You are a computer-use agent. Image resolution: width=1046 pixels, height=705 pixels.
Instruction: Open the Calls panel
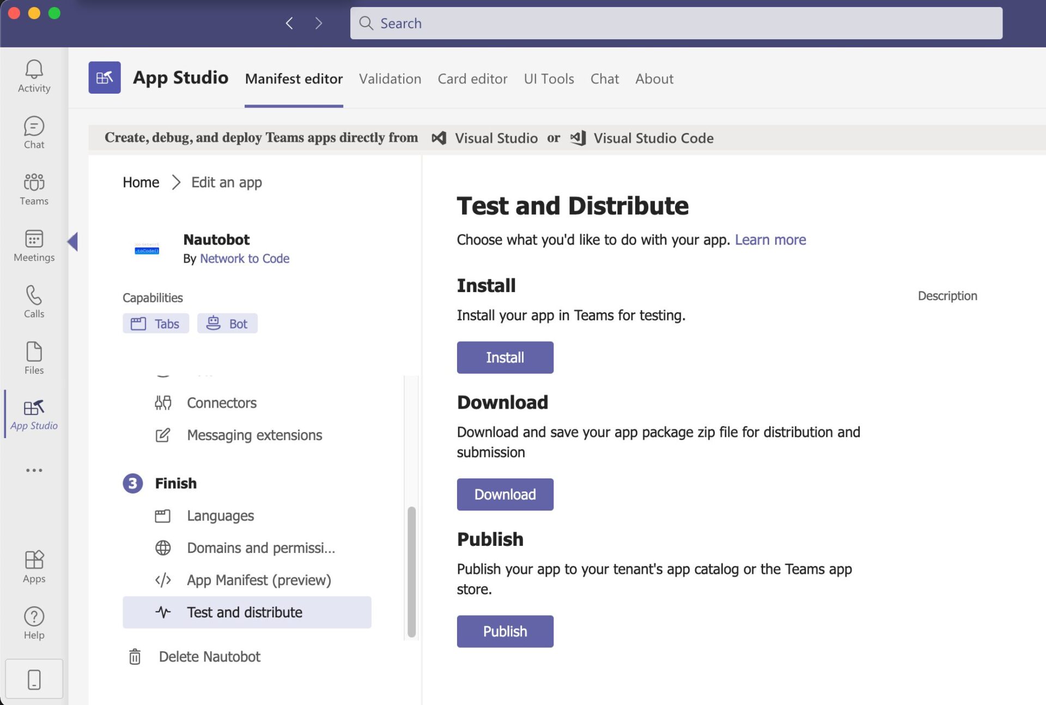point(34,302)
